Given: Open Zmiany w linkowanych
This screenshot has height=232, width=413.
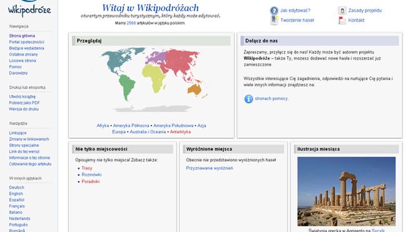Looking at the screenshot, I should pyautogui.click(x=29, y=139).
